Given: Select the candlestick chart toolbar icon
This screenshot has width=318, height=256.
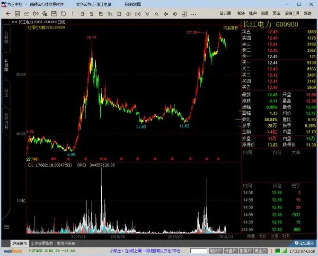Looking at the screenshot, I should tap(36, 14).
